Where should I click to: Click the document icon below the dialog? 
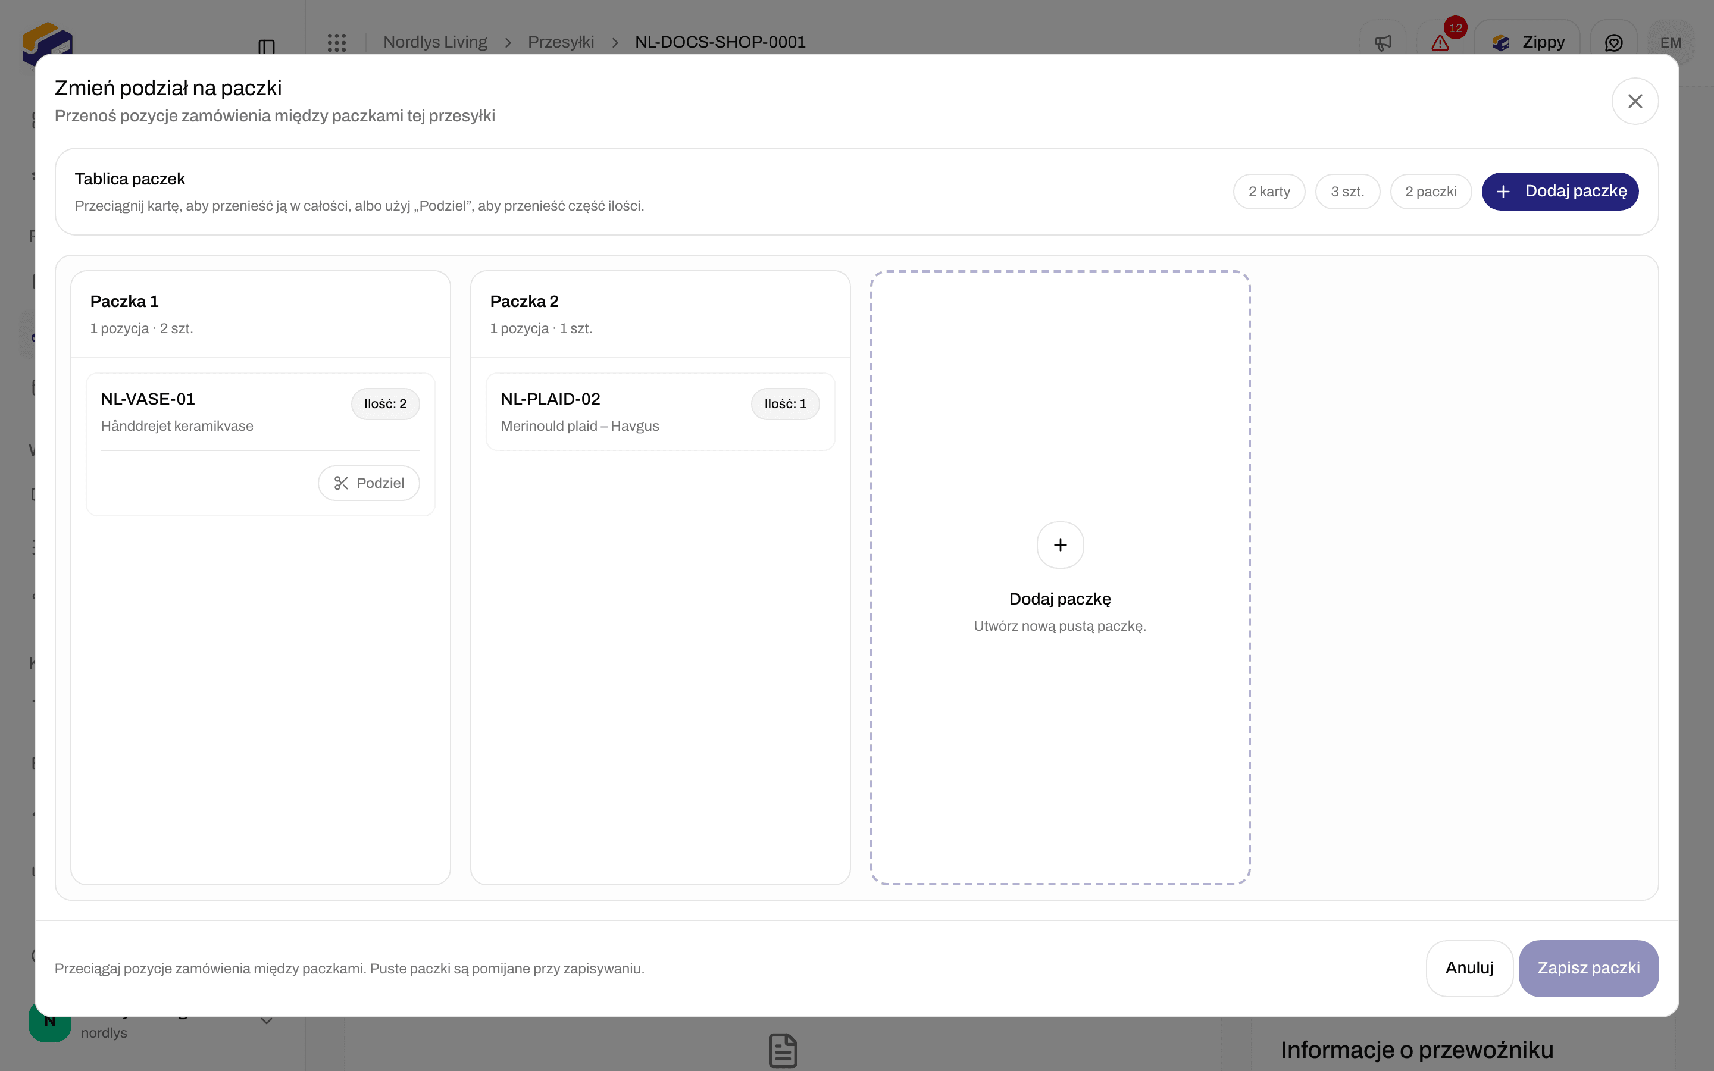[783, 1050]
